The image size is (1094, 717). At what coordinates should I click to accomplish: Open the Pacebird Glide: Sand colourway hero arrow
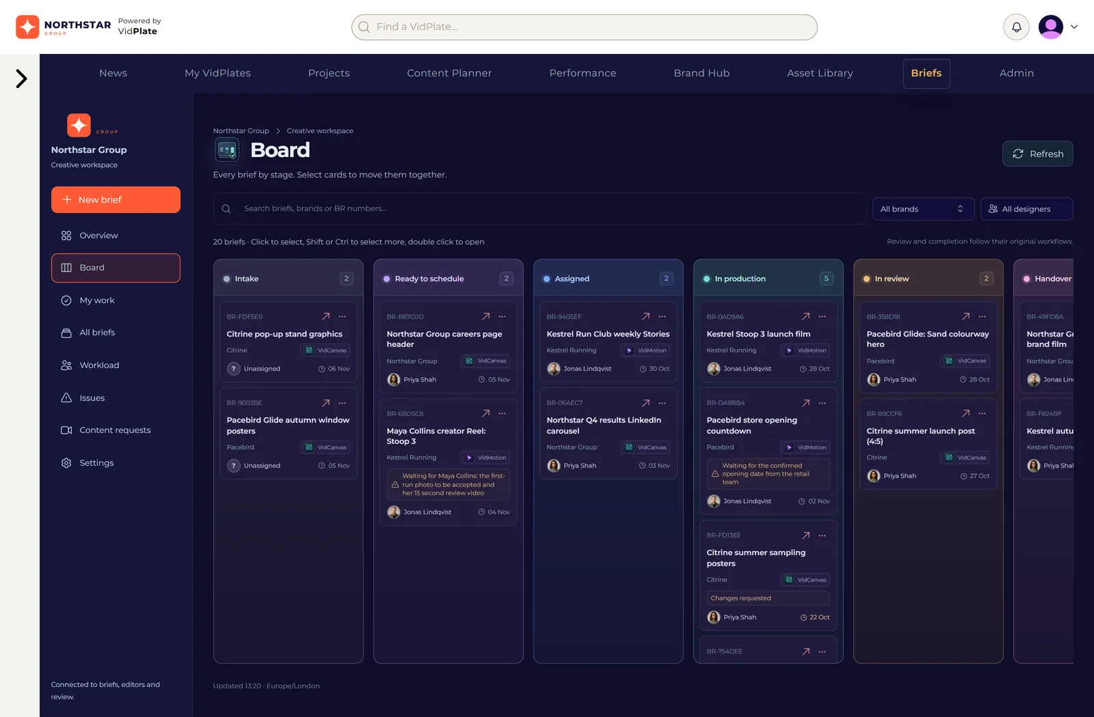(x=966, y=316)
